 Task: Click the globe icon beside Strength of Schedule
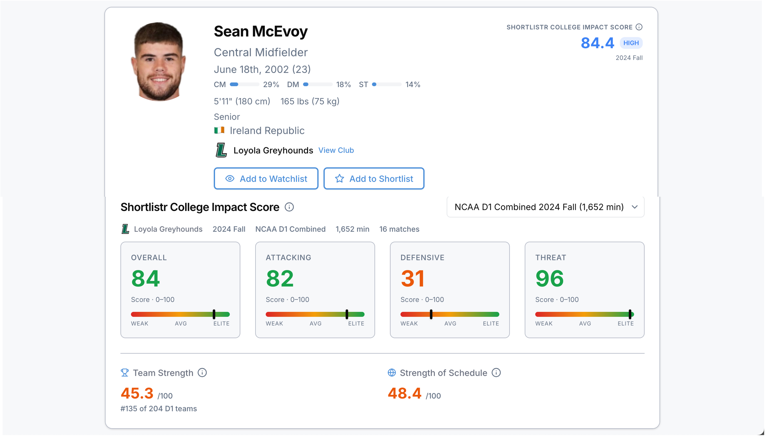[x=392, y=373]
